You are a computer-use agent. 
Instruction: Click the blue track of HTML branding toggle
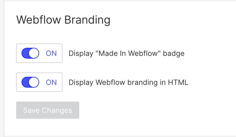(25, 82)
